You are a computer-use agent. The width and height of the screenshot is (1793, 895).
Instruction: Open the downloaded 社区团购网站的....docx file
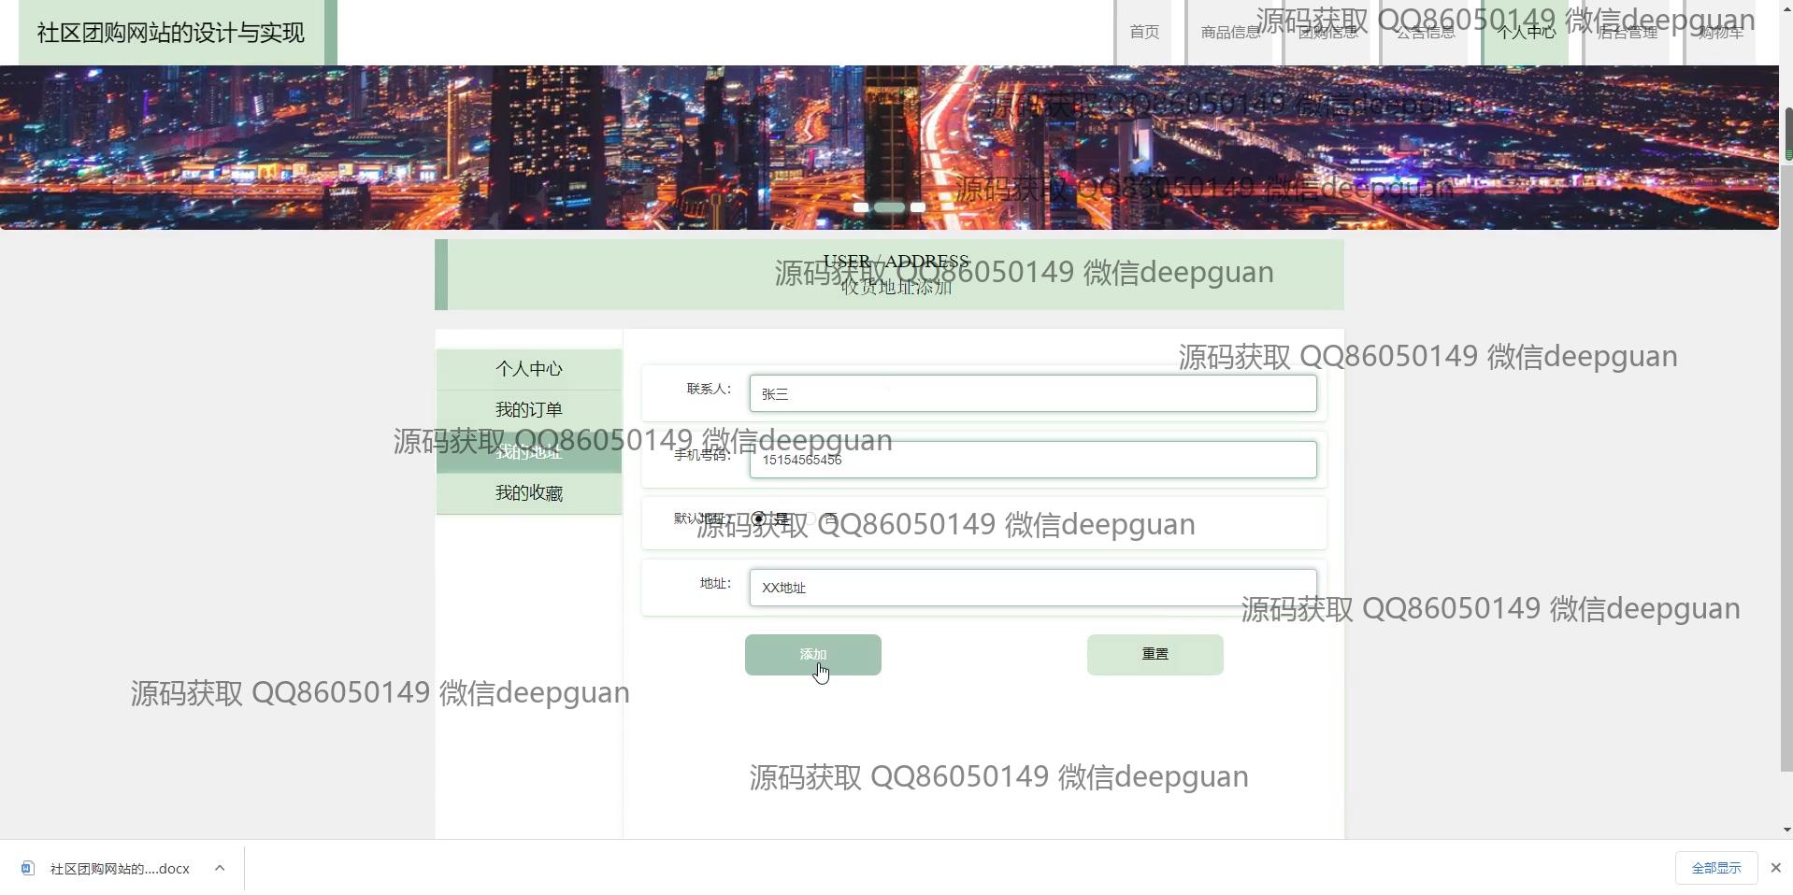120,869
